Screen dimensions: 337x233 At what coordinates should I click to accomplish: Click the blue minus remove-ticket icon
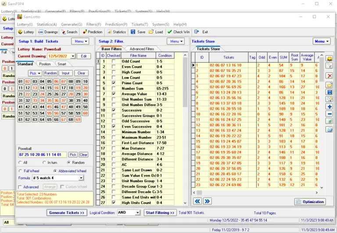[329, 114]
